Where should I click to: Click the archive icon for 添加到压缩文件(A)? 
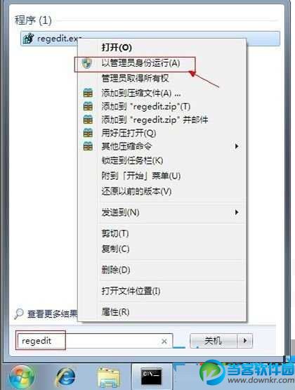click(88, 93)
